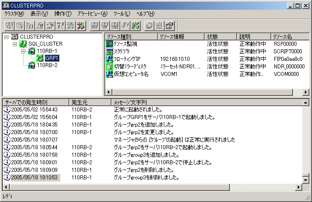Select the VCOM1 resource info cell
Viewport: 312px width, 202px height.
pyautogui.click(x=169, y=74)
